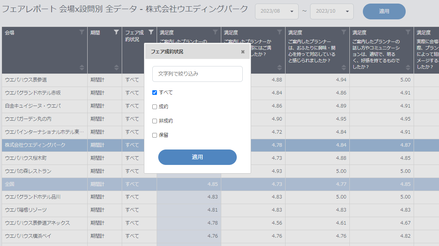
Task: Tick the 保留 checkbox
Action: pyautogui.click(x=155, y=135)
